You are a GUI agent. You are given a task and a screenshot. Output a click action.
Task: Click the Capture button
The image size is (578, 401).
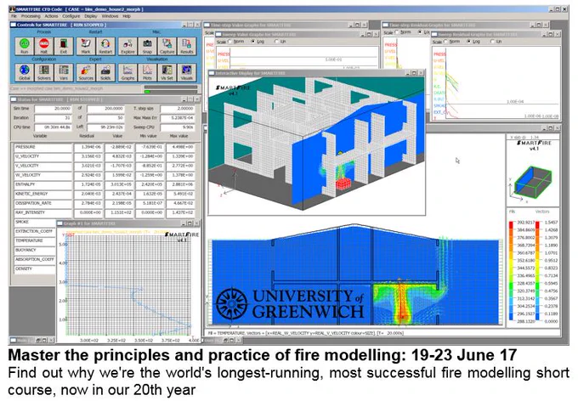pos(167,46)
